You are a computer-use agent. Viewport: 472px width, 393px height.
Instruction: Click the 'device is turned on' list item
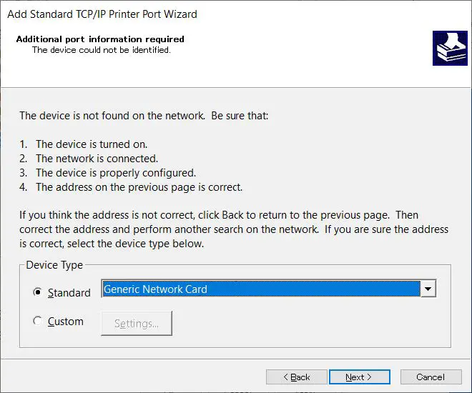click(x=92, y=144)
